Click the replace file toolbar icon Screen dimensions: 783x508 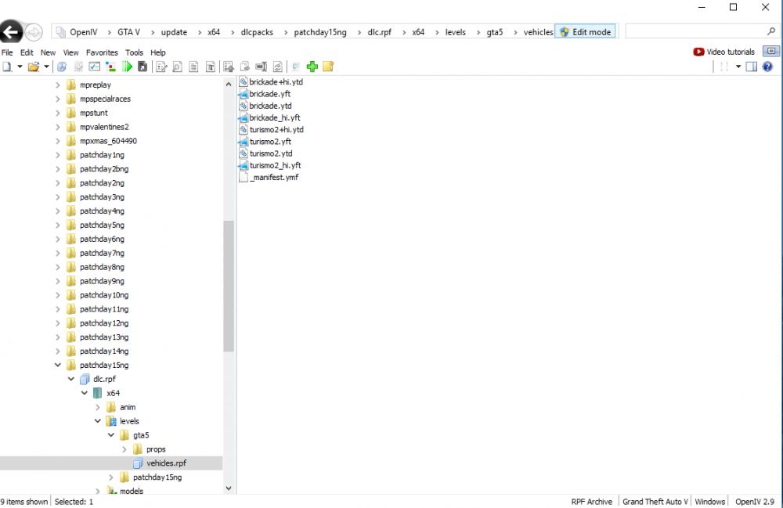click(x=278, y=67)
